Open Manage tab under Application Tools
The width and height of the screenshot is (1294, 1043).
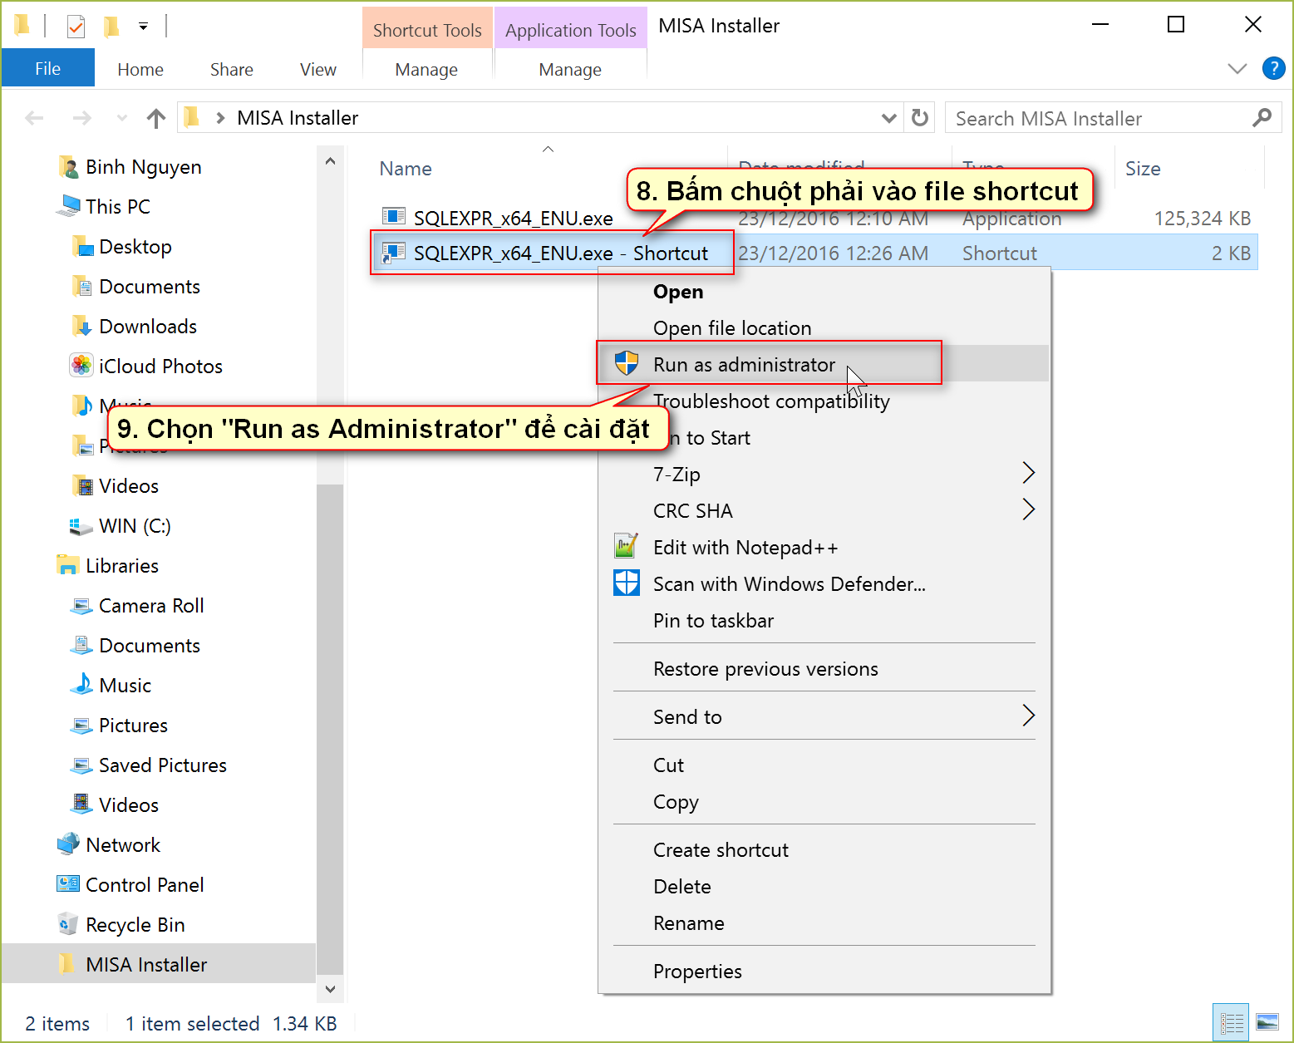click(x=570, y=70)
